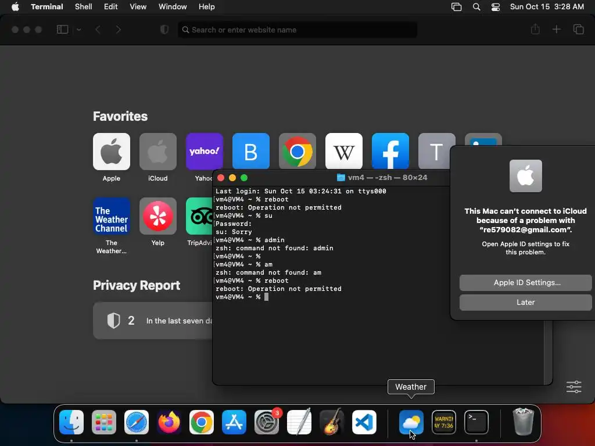The width and height of the screenshot is (595, 446).
Task: Open the Trash in the Dock
Action: (524, 422)
